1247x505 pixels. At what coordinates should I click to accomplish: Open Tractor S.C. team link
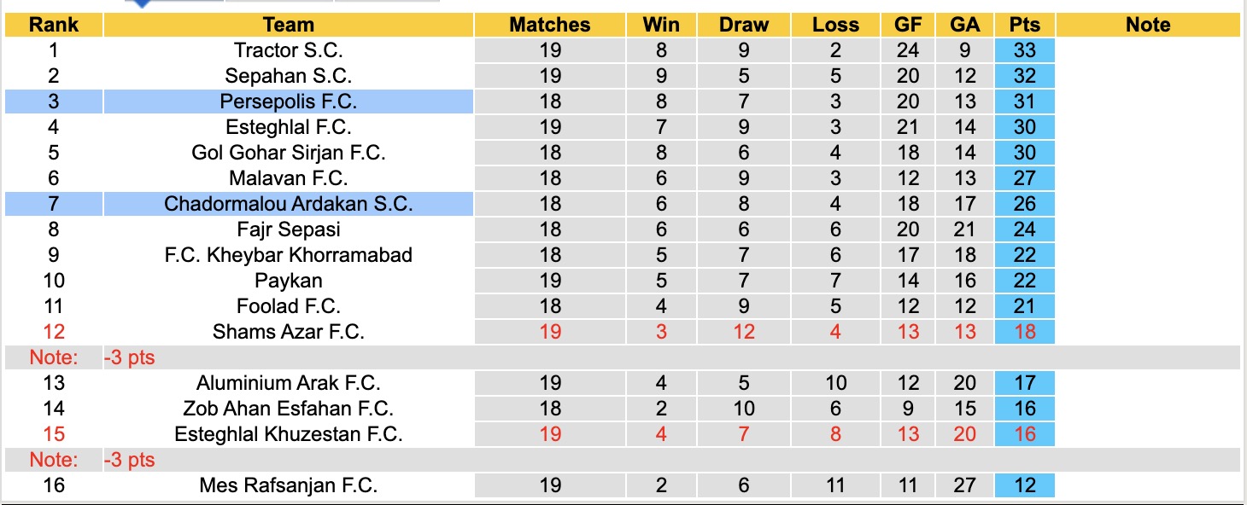click(289, 50)
